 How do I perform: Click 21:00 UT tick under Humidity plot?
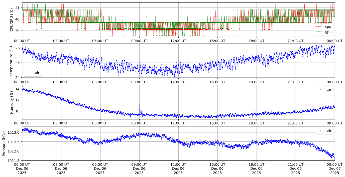coord(295,123)
